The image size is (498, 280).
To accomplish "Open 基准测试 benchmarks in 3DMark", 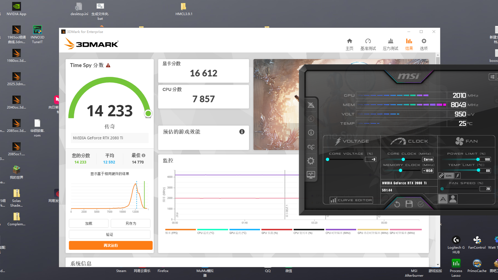I will coord(368,44).
